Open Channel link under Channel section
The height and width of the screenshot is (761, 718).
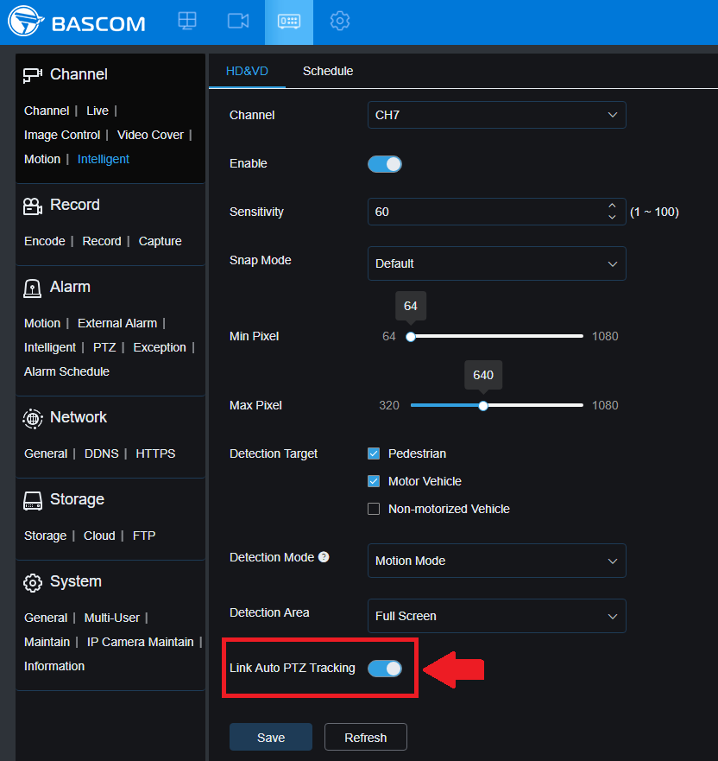coord(47,111)
